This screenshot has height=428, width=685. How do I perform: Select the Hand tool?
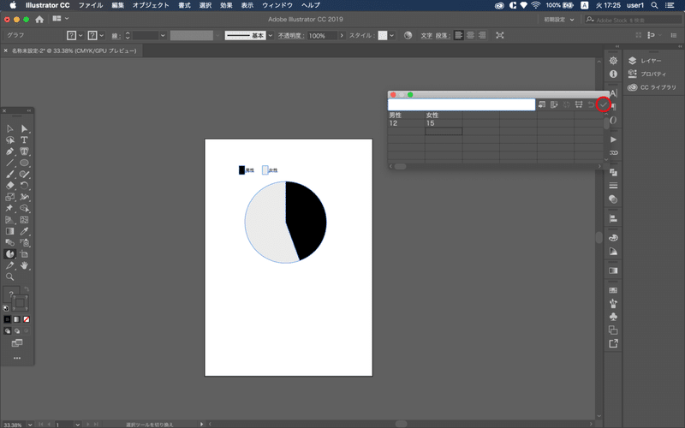(x=24, y=265)
